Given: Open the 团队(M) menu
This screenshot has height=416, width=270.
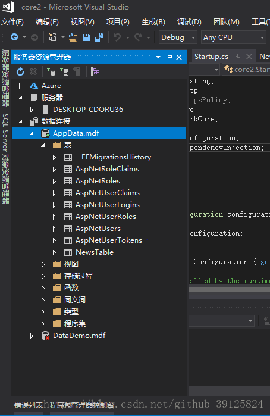Looking at the screenshot, I should pyautogui.click(x=226, y=22).
